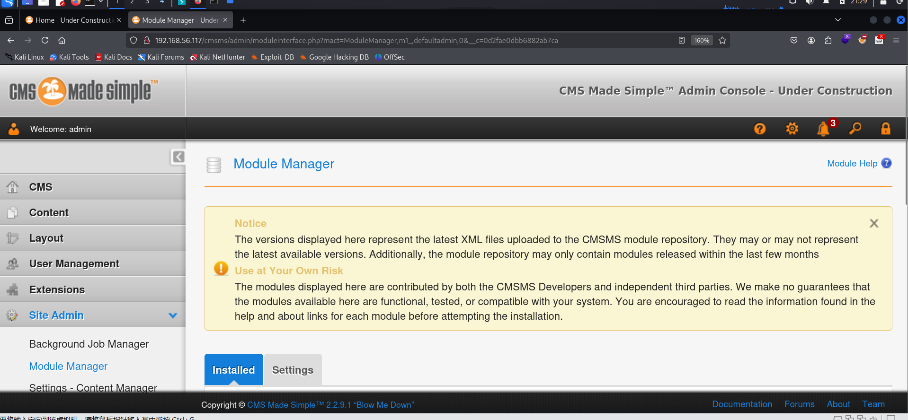Click the browser forward arrow
The width and height of the screenshot is (908, 420).
pos(28,40)
